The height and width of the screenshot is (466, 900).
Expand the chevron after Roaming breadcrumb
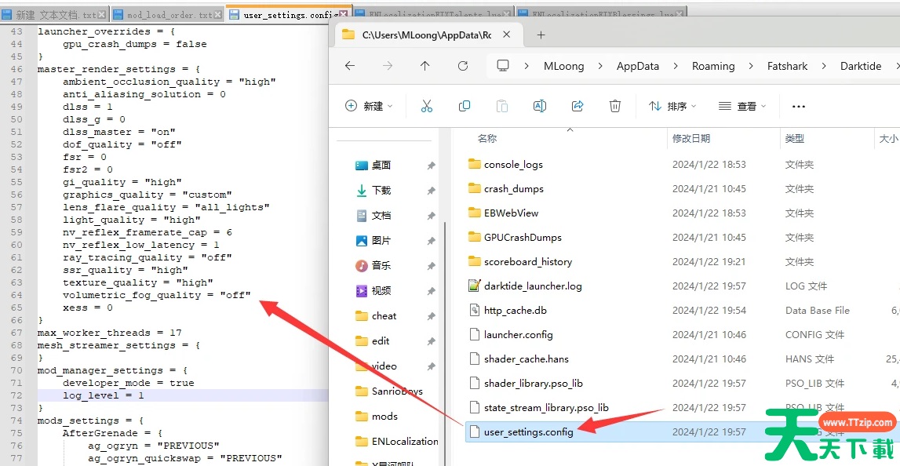[752, 66]
